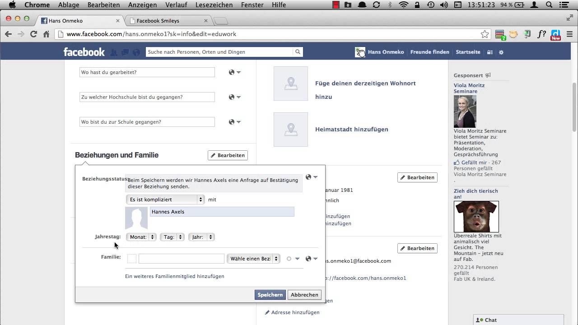Image resolution: width=578 pixels, height=325 pixels.
Task: Open the Chat bar
Action: (518, 320)
